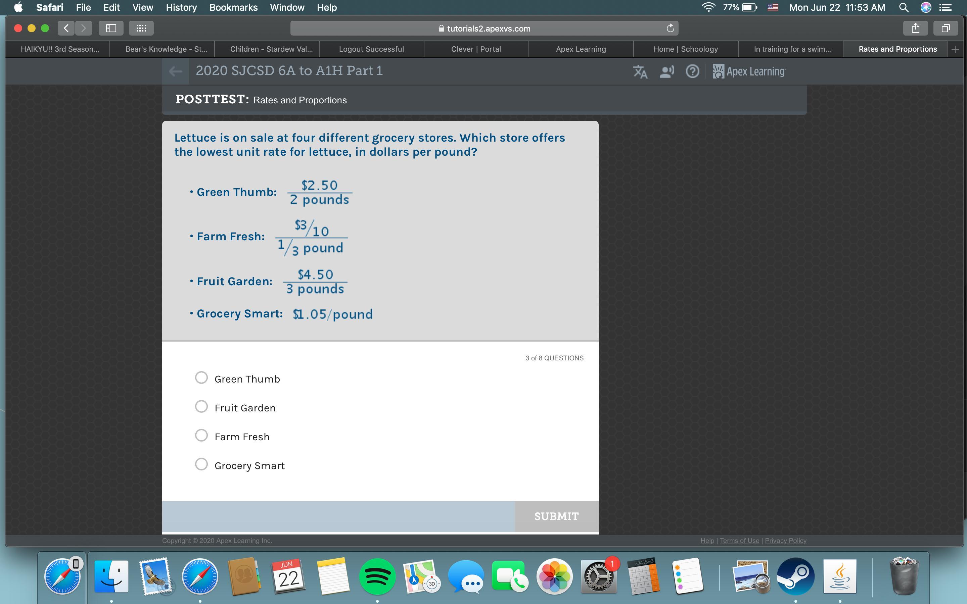Choose the Grocery Smart option
The height and width of the screenshot is (604, 967).
coord(201,464)
